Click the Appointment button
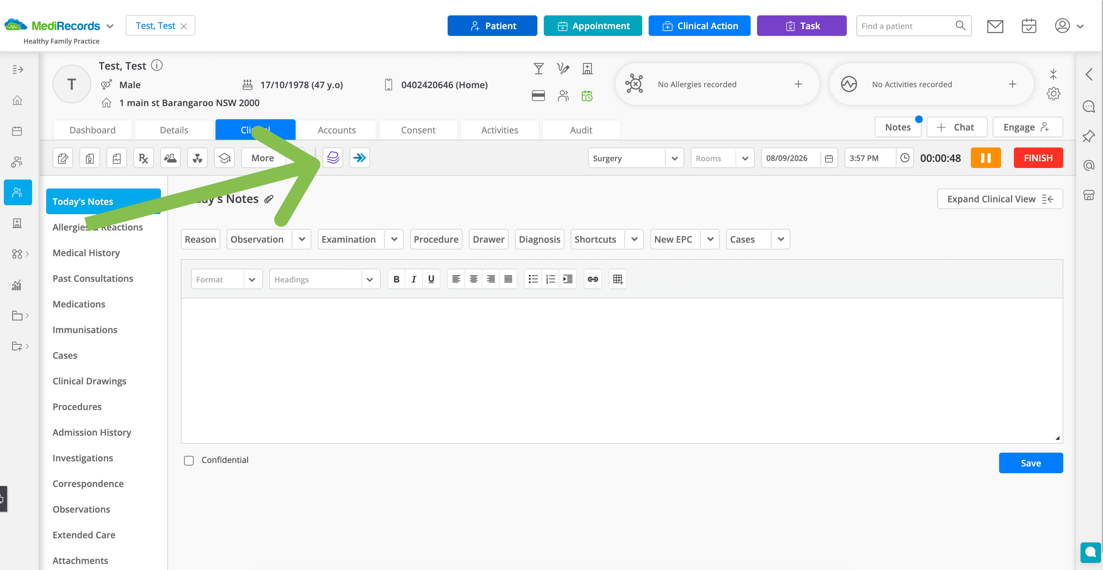Image resolution: width=1103 pixels, height=570 pixels. (593, 26)
